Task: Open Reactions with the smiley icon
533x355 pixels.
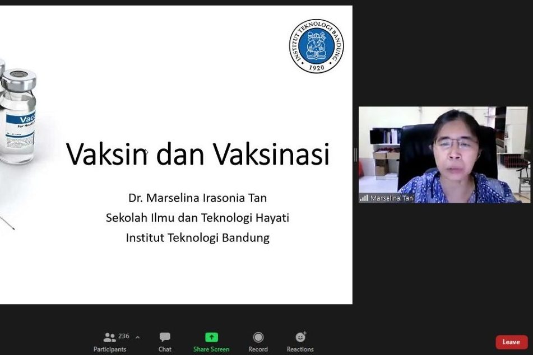Action: pos(300,337)
